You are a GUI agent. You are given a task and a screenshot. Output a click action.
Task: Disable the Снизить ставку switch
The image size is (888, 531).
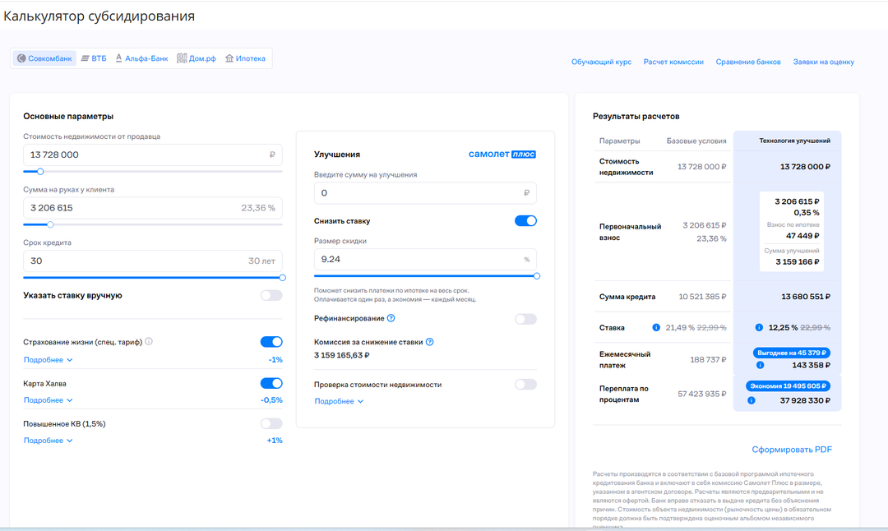[525, 221]
